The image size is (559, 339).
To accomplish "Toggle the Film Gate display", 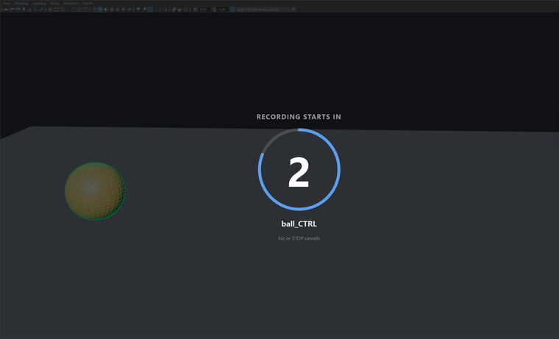I will click(x=56, y=10).
